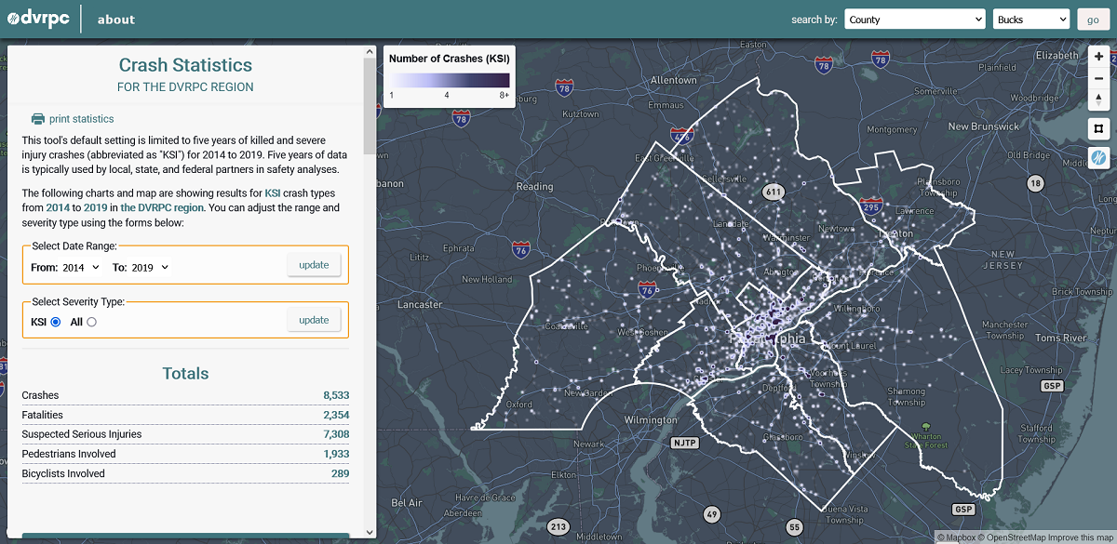Click the DVRPC region extent icon

pos(1099,159)
